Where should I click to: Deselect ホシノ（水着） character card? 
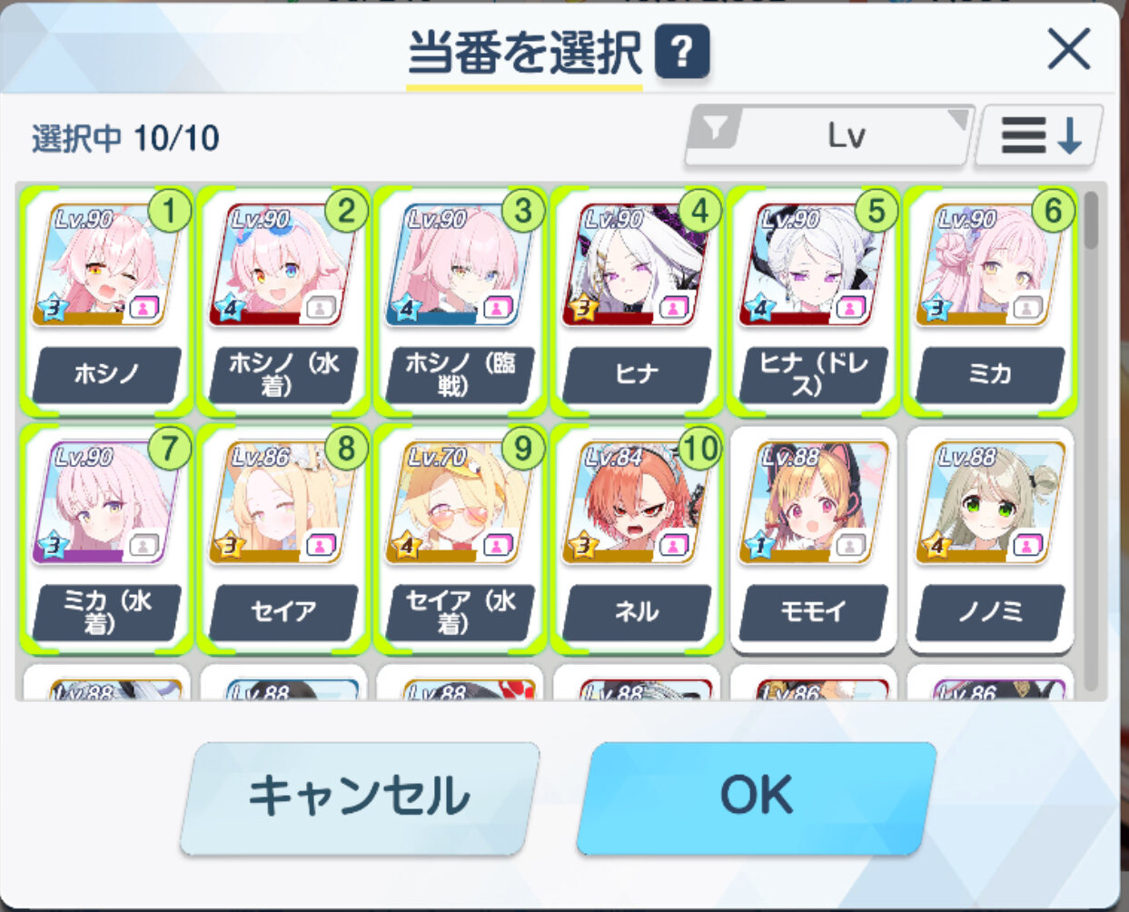283,302
